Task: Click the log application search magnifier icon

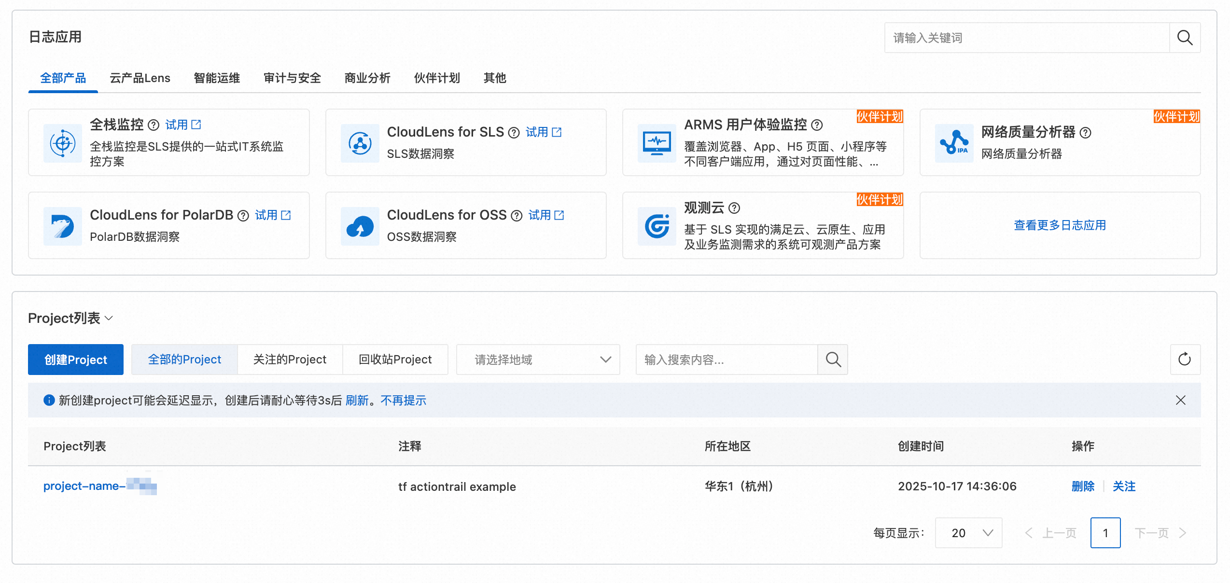Action: click(1185, 38)
